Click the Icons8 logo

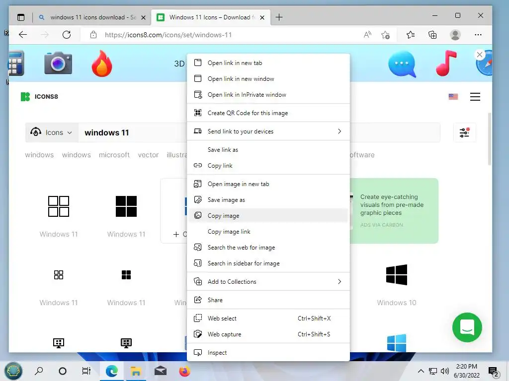[x=39, y=97]
